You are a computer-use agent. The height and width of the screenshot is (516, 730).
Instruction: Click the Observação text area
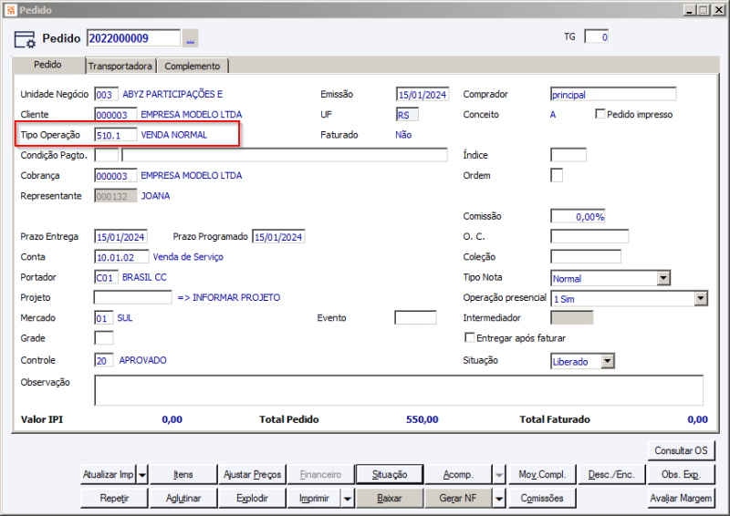click(x=399, y=390)
